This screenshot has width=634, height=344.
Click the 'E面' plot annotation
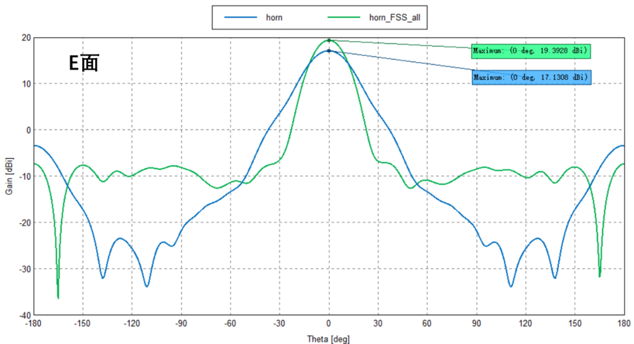point(84,63)
